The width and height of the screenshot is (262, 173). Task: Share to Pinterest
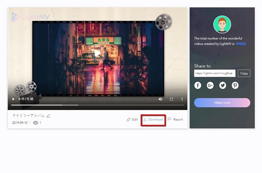[x=235, y=85]
